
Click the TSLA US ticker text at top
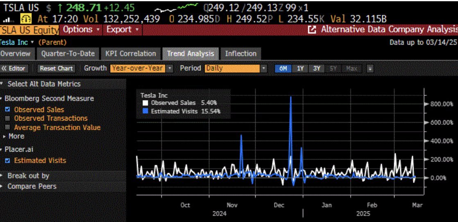pos(22,8)
